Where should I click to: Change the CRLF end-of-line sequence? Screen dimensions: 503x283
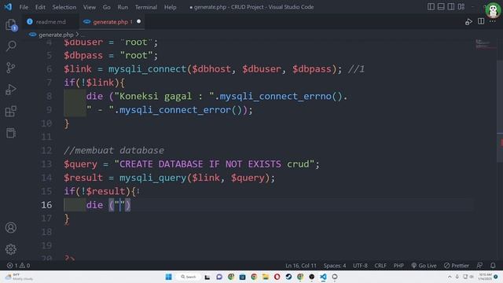click(x=380, y=266)
